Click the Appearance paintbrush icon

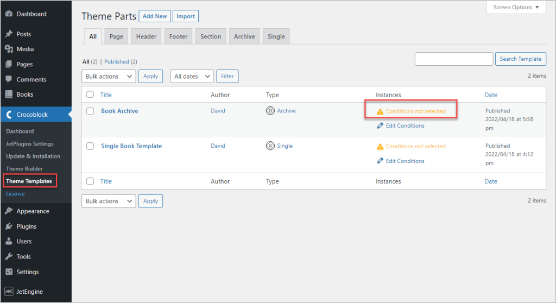tap(9, 211)
